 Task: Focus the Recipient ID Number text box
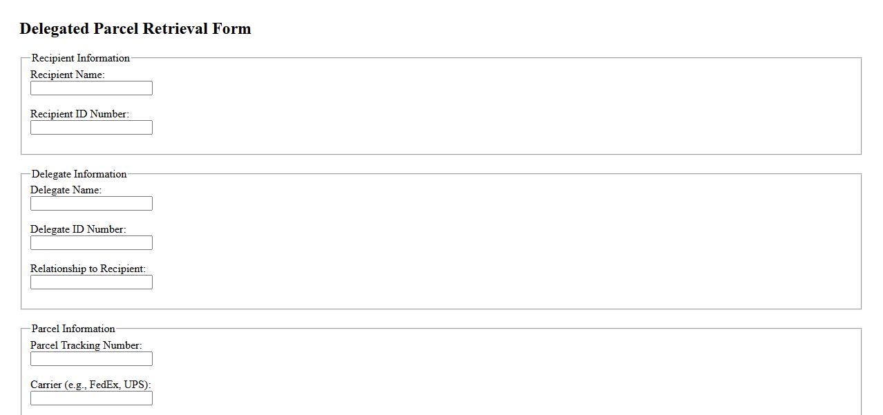tap(91, 128)
